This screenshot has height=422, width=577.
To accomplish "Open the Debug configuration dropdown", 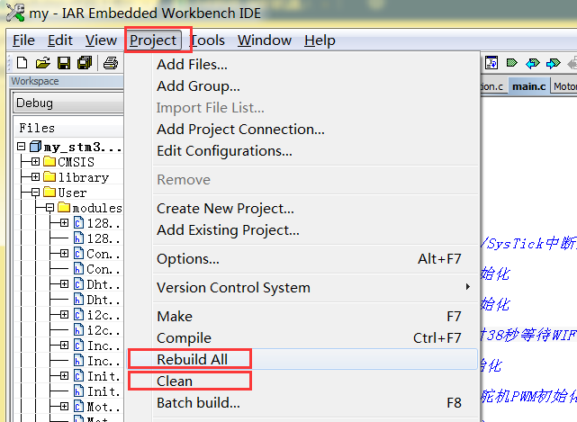I will click(x=68, y=103).
